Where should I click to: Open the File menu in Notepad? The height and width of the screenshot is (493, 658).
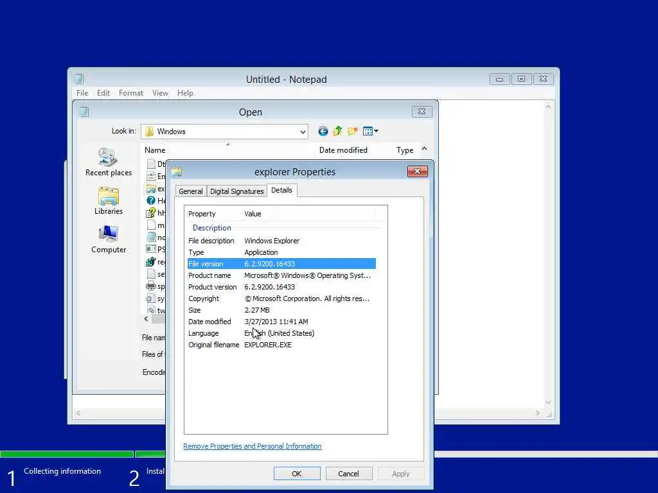(82, 93)
